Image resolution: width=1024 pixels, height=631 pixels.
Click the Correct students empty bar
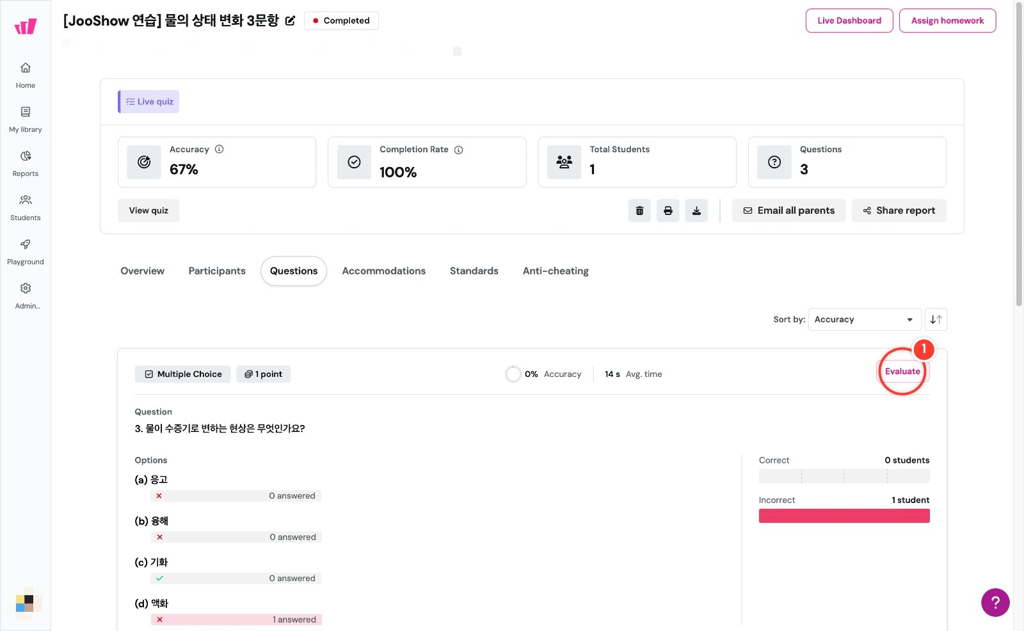844,476
